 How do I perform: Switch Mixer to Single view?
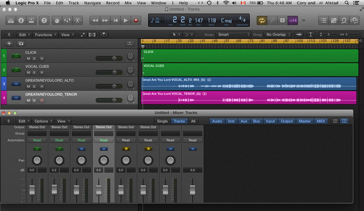tap(162, 121)
